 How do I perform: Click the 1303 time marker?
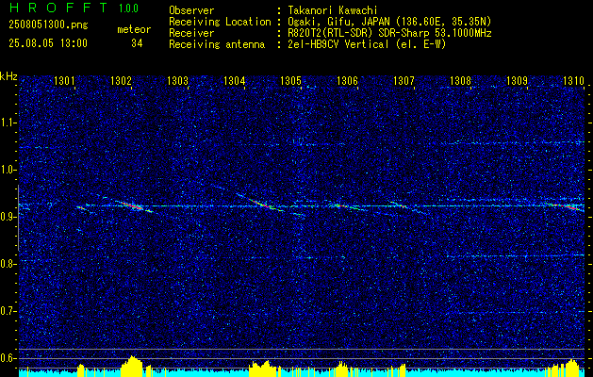point(177,80)
